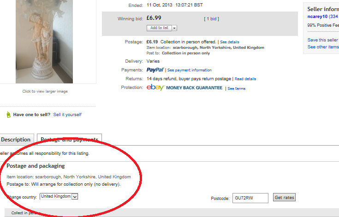Select the £6.19 postage price

click(x=152, y=41)
